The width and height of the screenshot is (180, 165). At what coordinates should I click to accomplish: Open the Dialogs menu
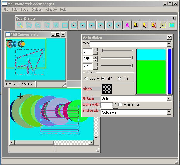[x=37, y=10]
